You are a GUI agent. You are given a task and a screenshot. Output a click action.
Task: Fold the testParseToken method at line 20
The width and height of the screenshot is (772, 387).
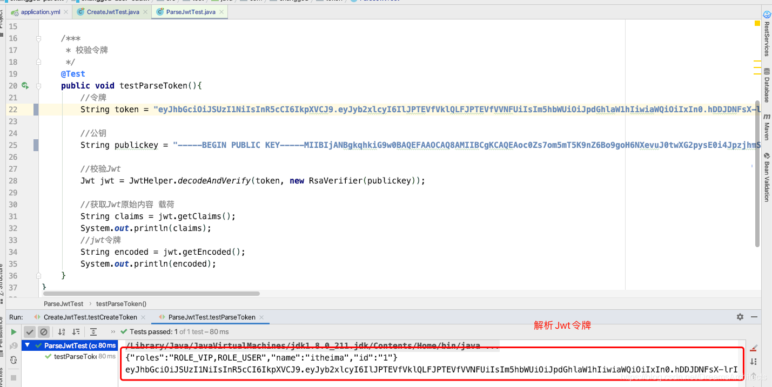(x=38, y=85)
